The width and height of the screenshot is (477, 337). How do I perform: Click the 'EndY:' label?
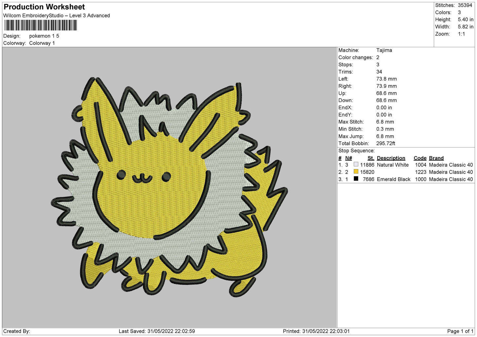click(x=345, y=115)
